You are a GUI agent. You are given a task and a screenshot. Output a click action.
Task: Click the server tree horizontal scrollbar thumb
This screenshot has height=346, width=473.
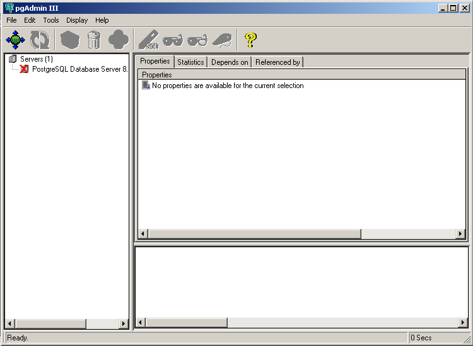50,324
